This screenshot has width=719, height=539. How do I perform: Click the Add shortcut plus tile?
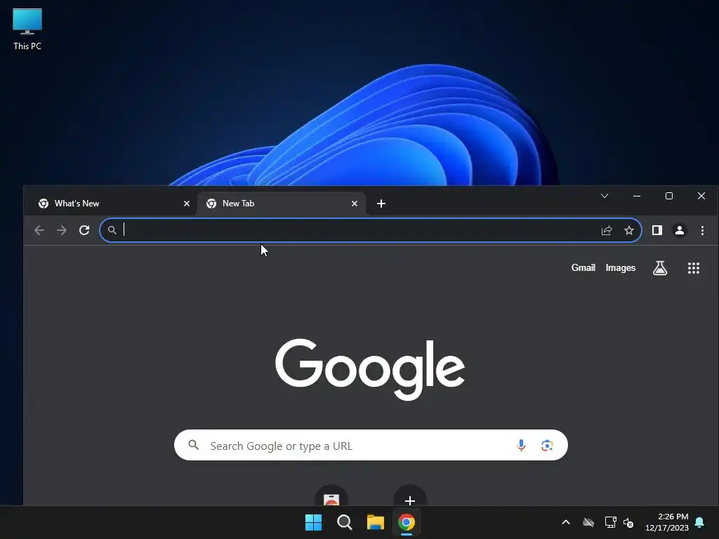[410, 496]
